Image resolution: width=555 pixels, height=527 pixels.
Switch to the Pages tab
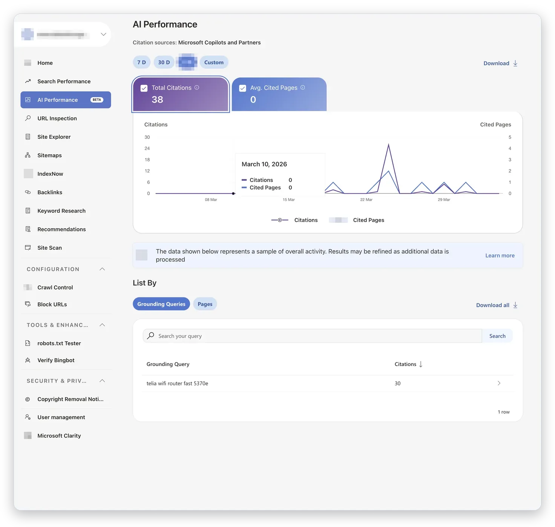pyautogui.click(x=205, y=304)
